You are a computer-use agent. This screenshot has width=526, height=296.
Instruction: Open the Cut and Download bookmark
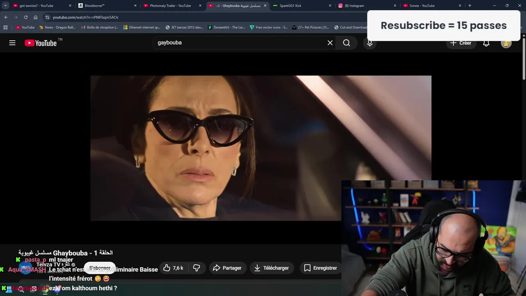pos(351,28)
